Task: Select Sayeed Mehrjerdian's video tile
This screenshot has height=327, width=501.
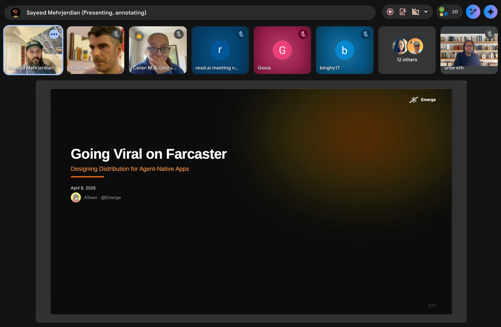Action: click(x=33, y=50)
